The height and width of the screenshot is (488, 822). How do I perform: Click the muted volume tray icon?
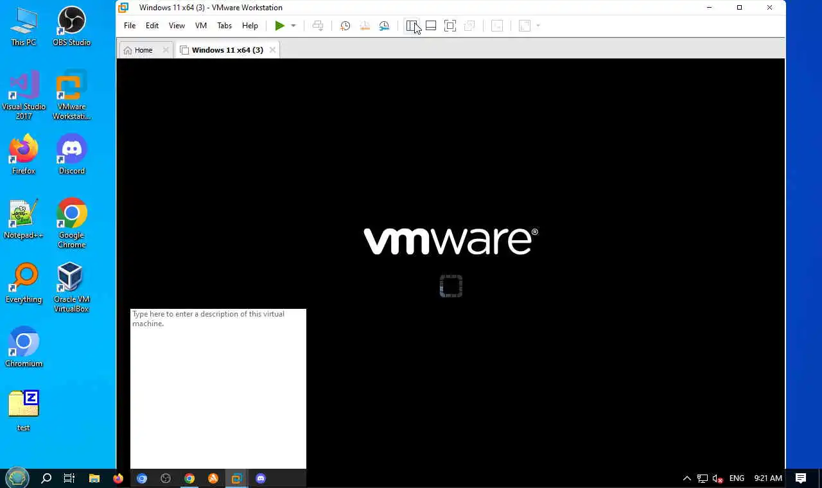[x=718, y=478]
